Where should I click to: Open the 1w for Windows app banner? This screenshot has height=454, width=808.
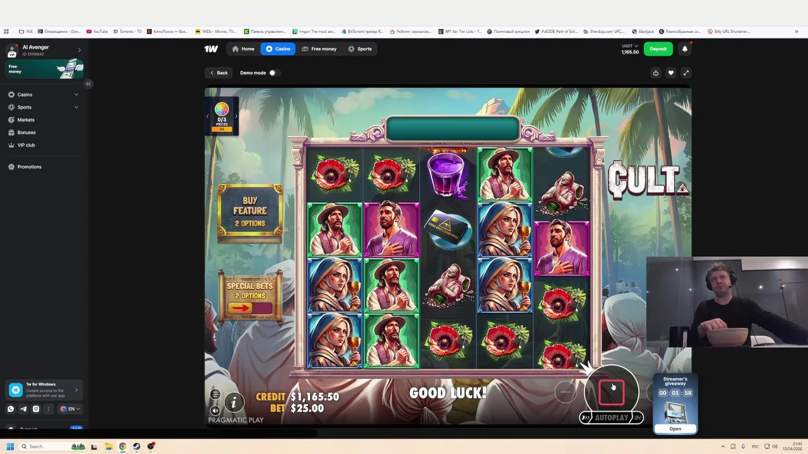(x=44, y=390)
